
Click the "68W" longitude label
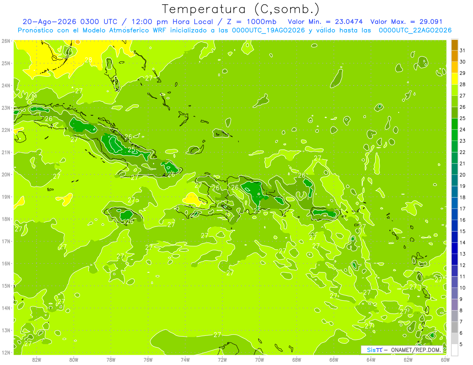point(297,359)
